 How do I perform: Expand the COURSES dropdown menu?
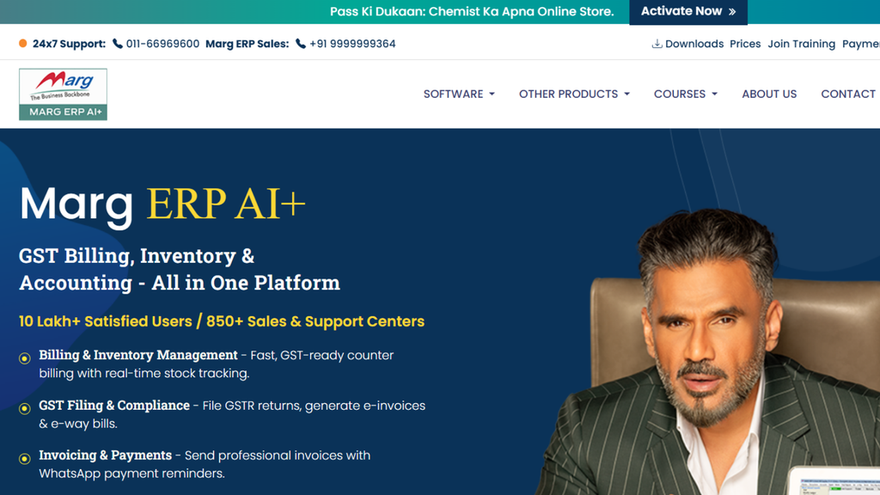coord(685,94)
